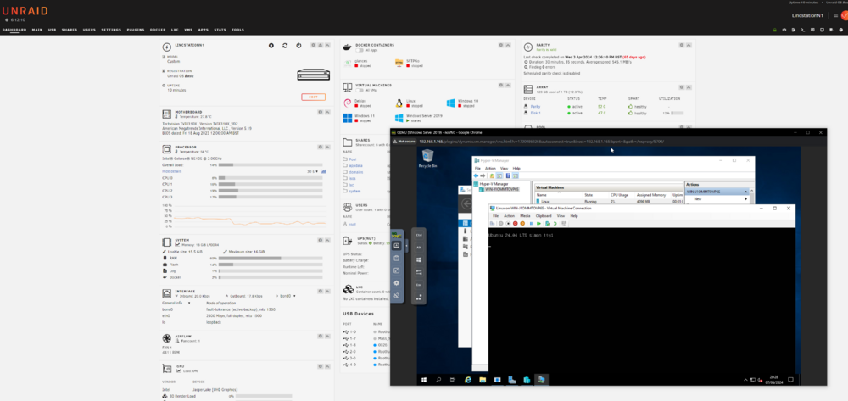This screenshot has width=848, height=401.
Task: Click the Windows 10 VM icon
Action: pyautogui.click(x=451, y=103)
